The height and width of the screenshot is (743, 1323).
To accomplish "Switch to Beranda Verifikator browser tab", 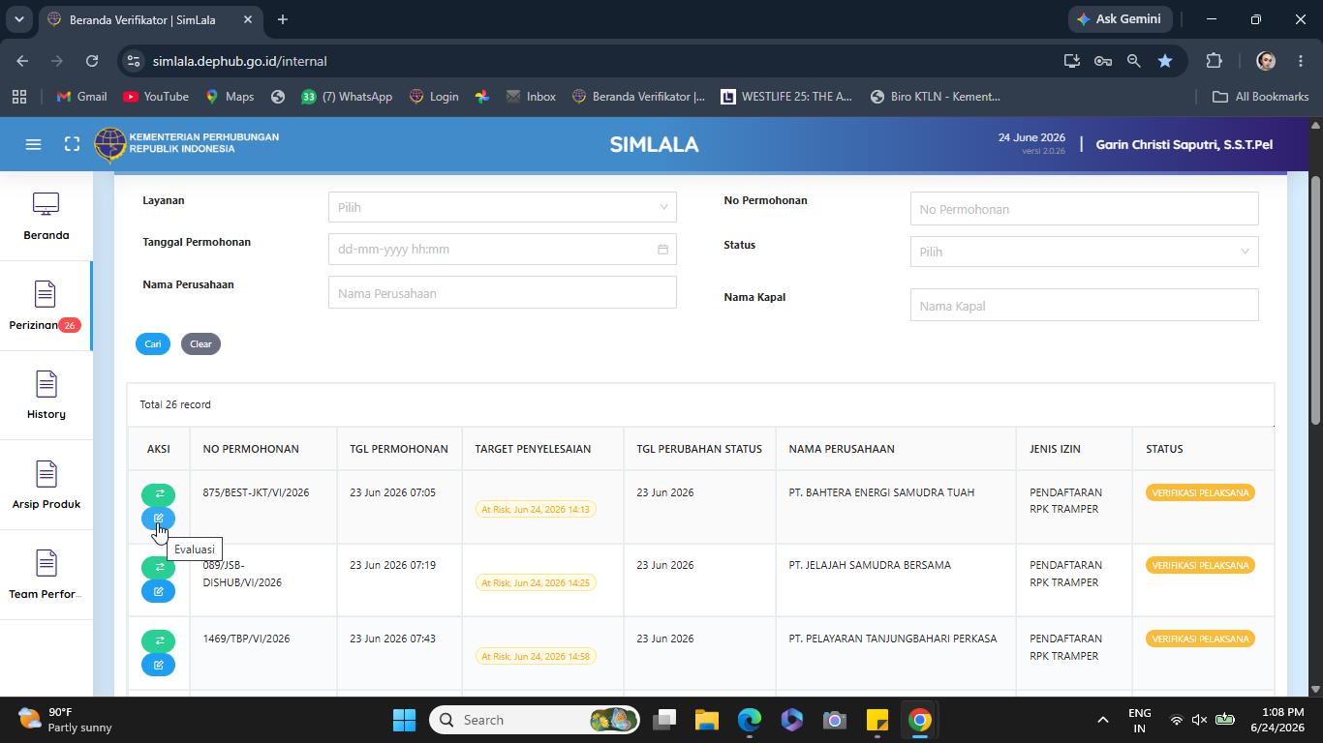I will coord(149,19).
